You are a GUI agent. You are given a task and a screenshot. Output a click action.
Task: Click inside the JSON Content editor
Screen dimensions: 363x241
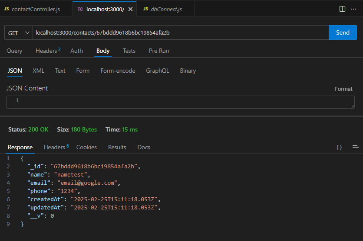[181, 102]
